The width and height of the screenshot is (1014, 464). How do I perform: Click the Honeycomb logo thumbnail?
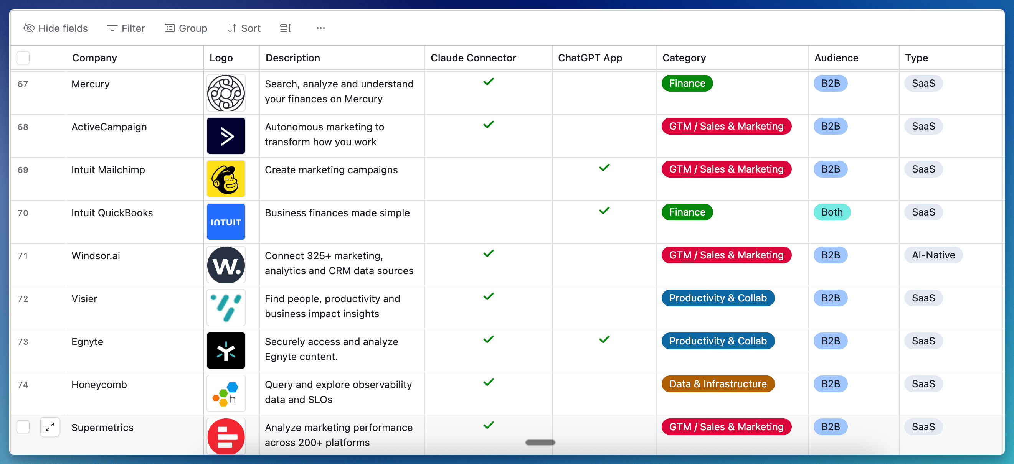click(226, 393)
